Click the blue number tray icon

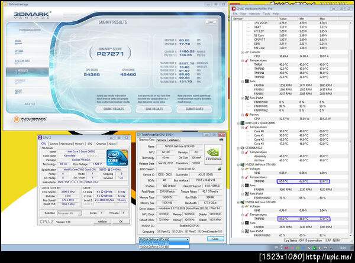click(303, 248)
